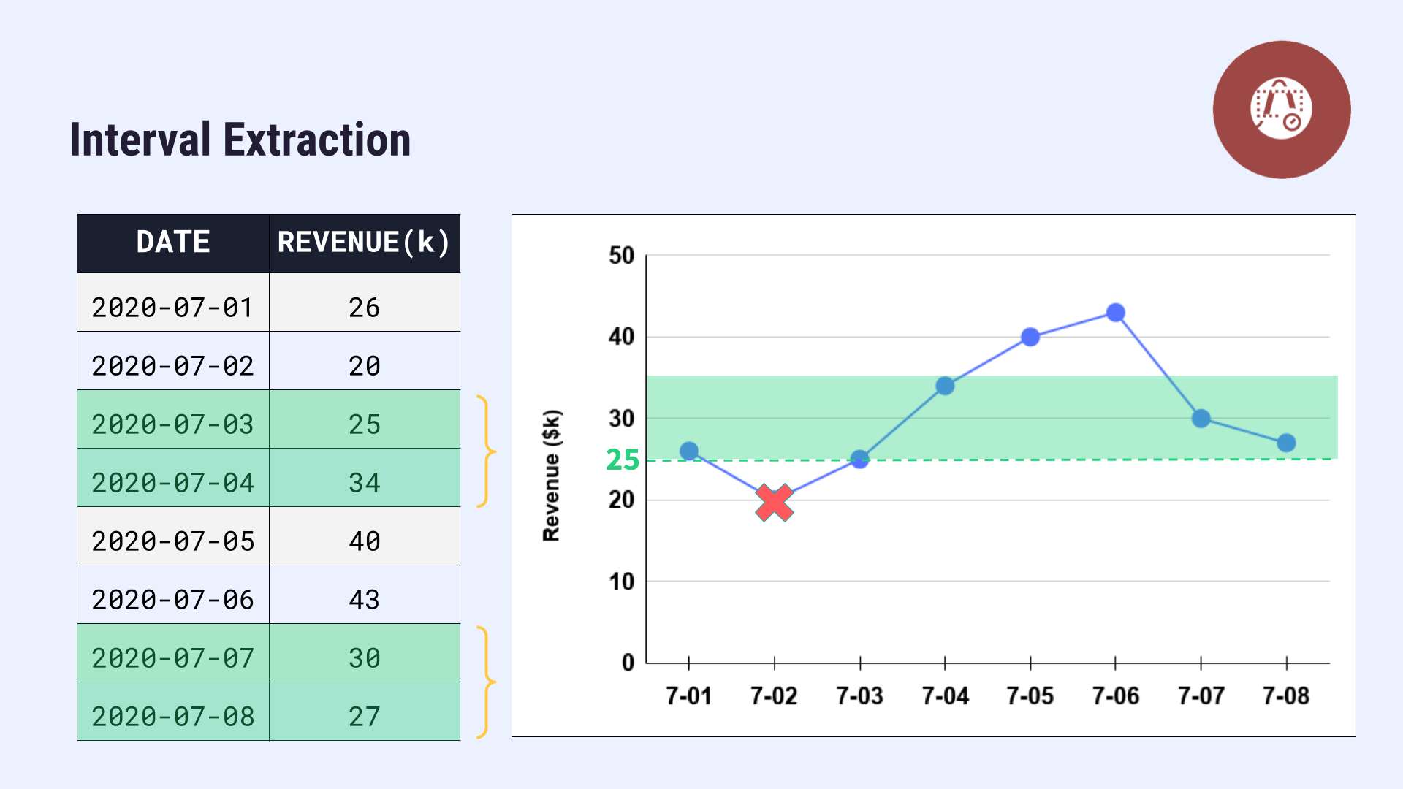Select the 7-06 peak data point
The height and width of the screenshot is (789, 1403).
[1115, 313]
